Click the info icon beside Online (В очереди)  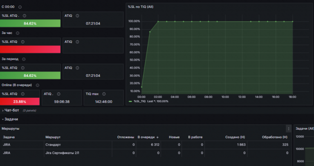(x=38, y=85)
